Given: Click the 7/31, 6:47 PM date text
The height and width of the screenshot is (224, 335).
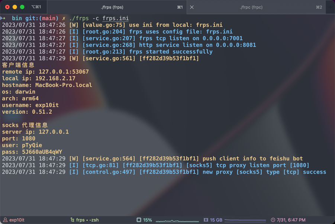Looking at the screenshot, I should (291, 220).
